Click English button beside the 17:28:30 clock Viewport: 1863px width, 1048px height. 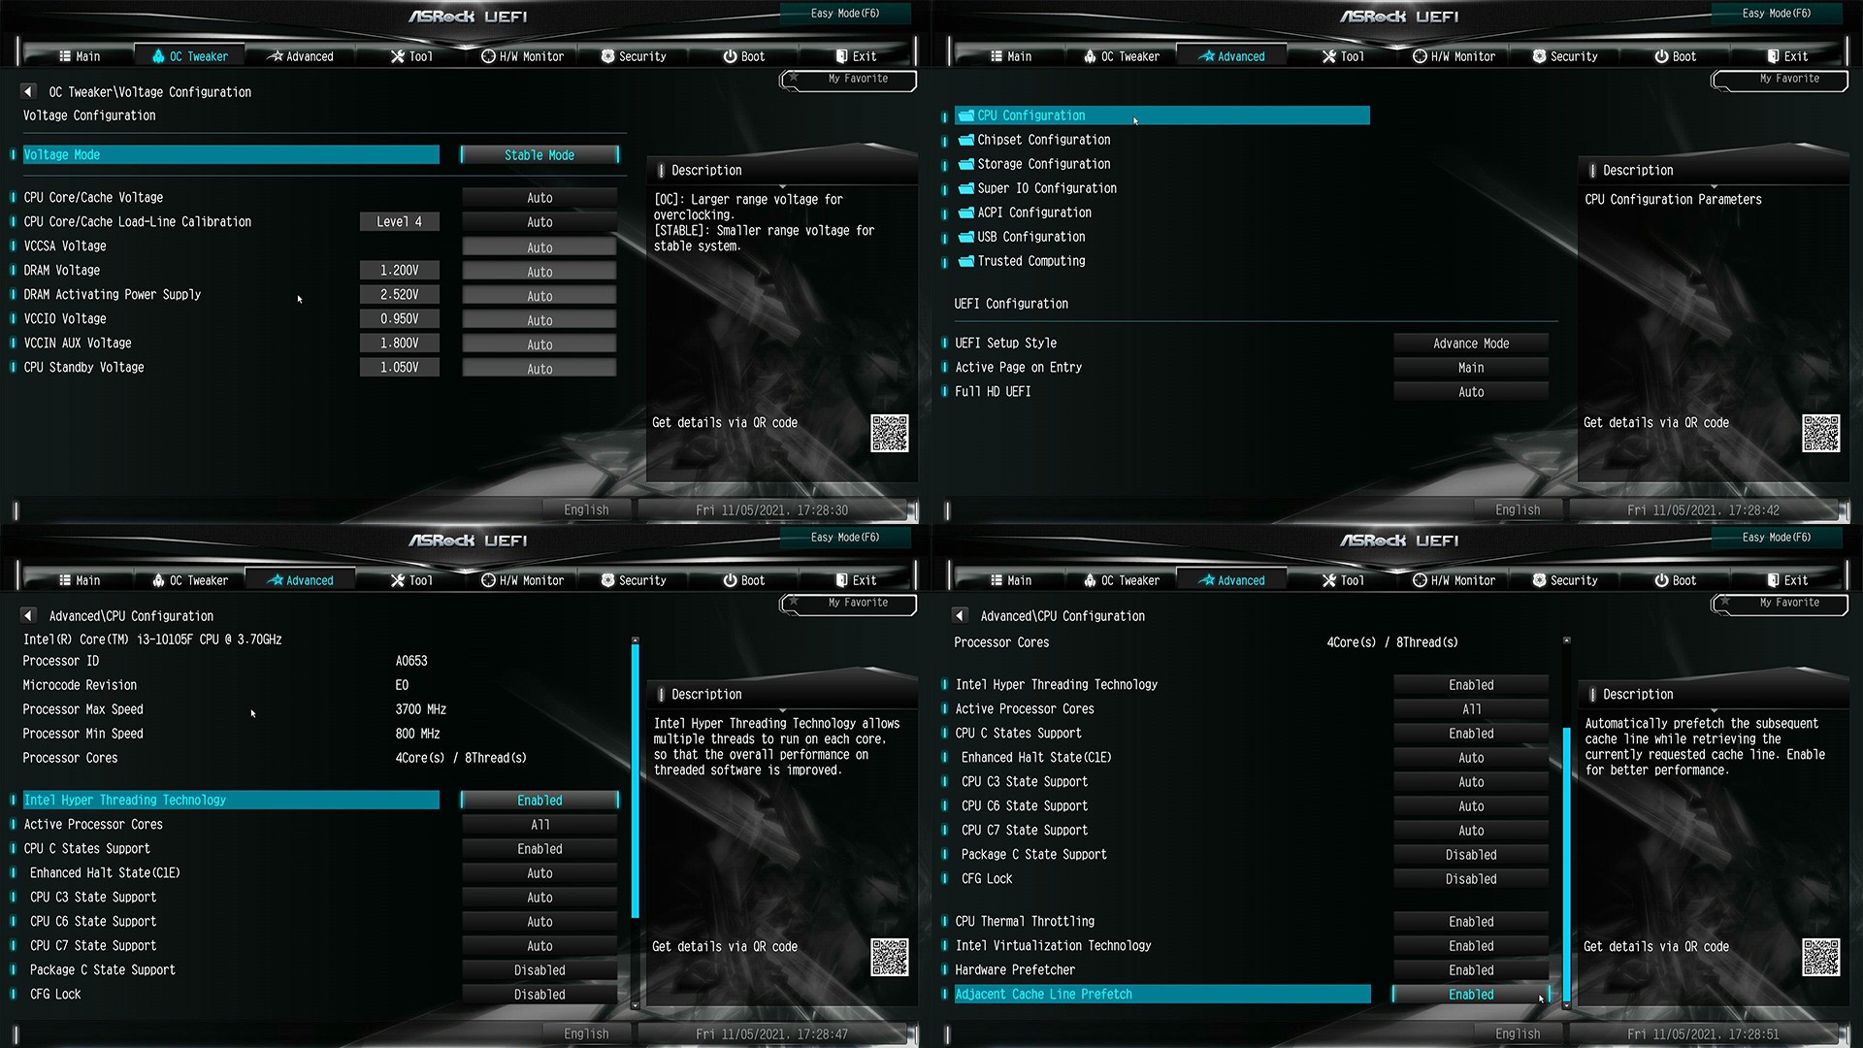tap(586, 510)
